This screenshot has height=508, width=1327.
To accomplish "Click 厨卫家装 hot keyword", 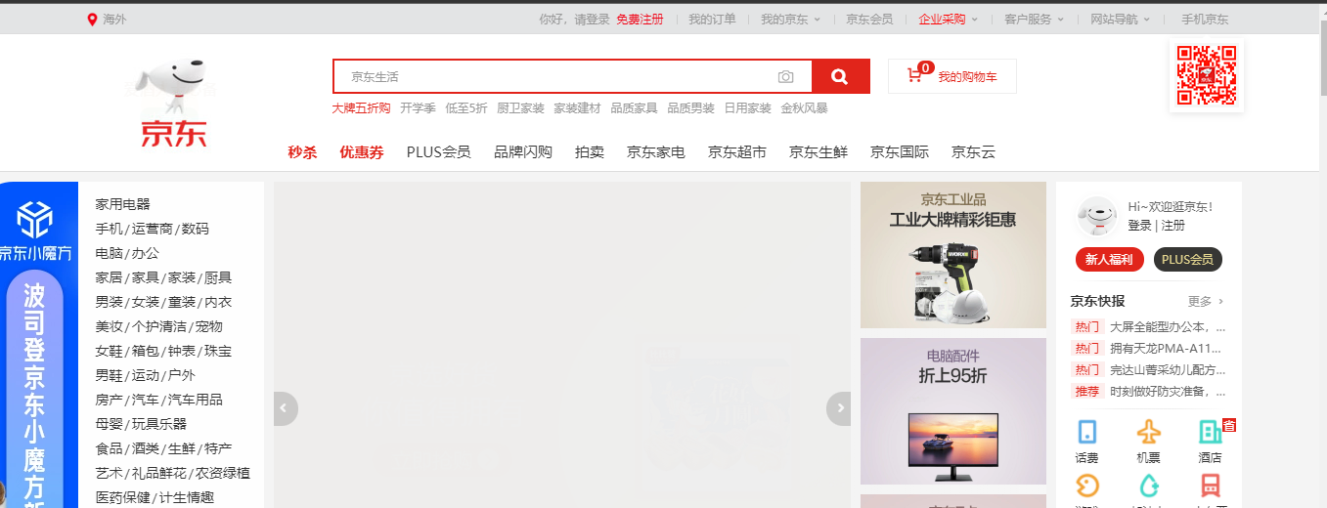I will pos(520,108).
